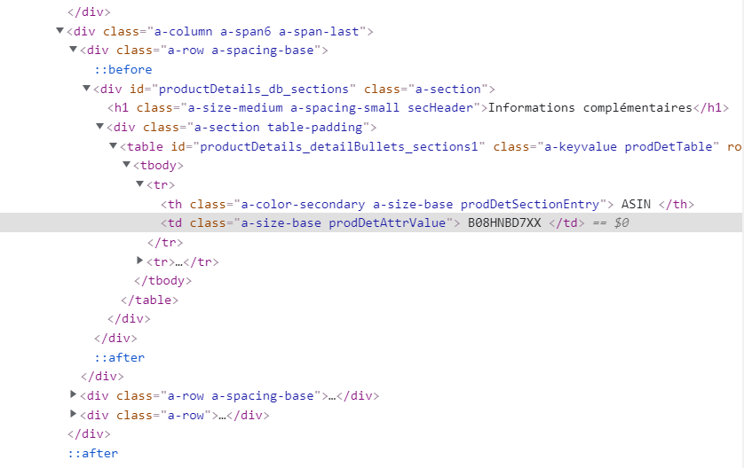
Task: Click the Informations complémentaires text
Action: click(x=590, y=108)
